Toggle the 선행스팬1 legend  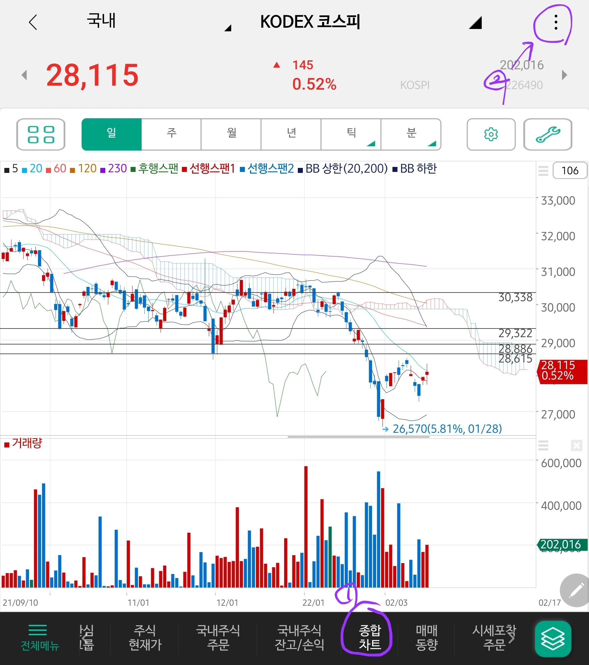click(209, 169)
